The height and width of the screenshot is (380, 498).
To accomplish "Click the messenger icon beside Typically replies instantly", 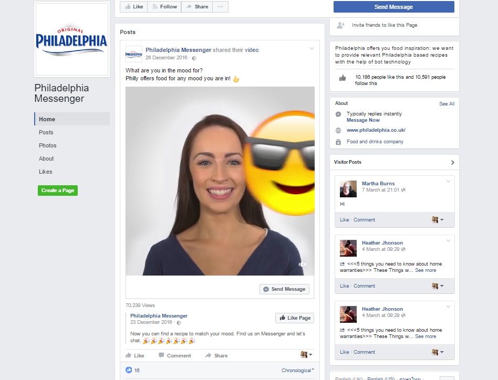I will [338, 114].
